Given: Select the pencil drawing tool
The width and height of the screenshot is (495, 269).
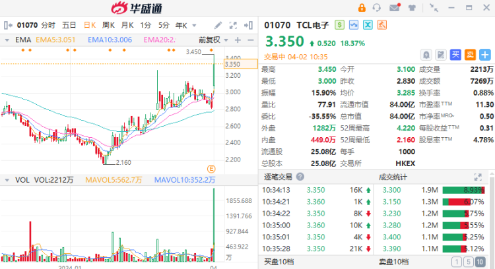Looking at the screenshot, I should pos(218,25).
